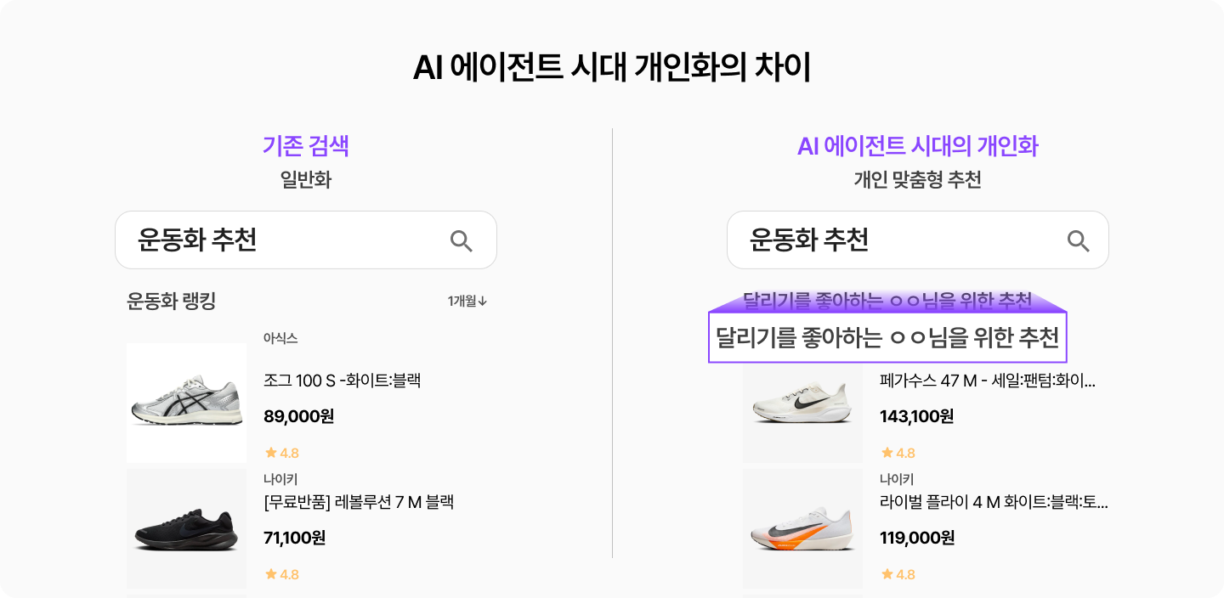Click the search magnifier in the left search box
The image size is (1224, 598).
[x=462, y=241]
